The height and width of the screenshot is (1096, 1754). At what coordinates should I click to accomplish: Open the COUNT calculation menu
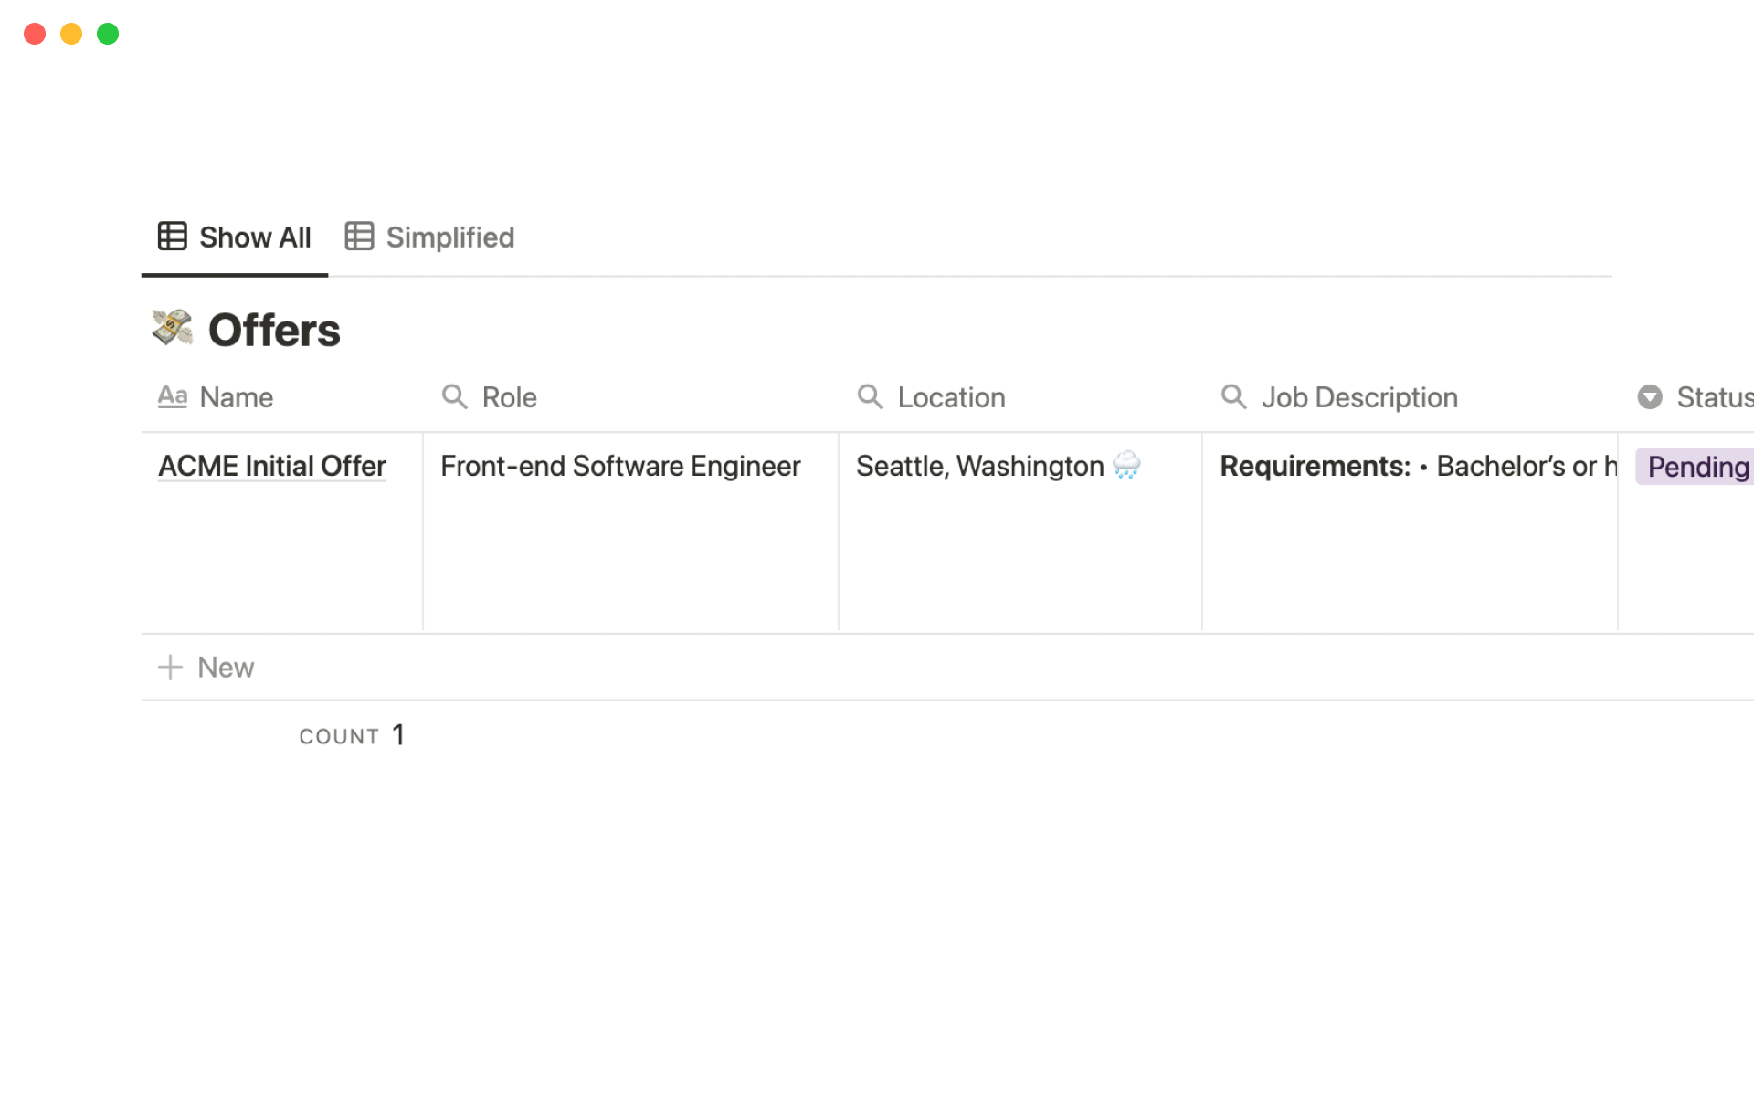352,736
